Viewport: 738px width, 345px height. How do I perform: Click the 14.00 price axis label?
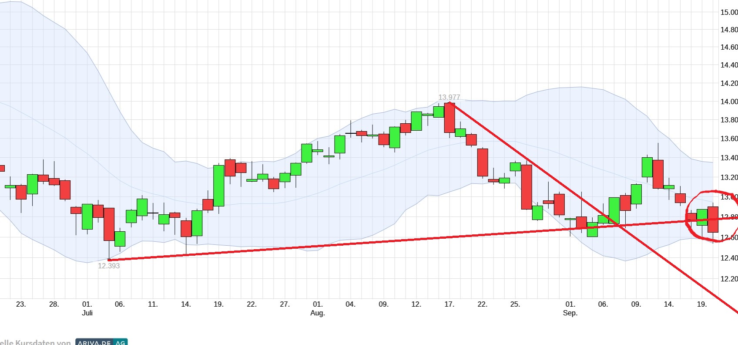coord(729,101)
